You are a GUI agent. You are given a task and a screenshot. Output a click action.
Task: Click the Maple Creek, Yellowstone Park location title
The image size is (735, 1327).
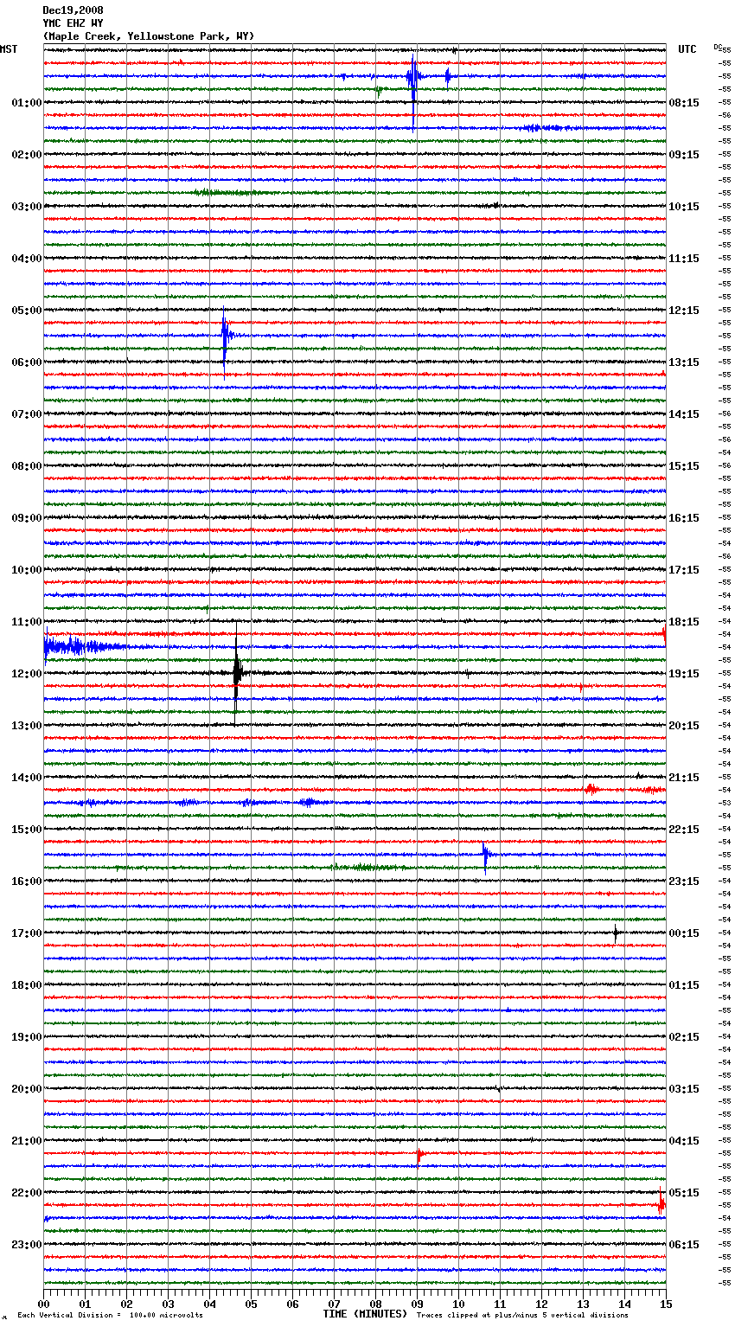149,36
